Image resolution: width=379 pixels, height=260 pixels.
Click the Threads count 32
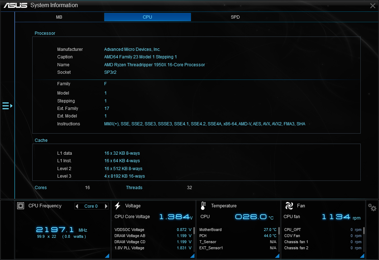189,188
